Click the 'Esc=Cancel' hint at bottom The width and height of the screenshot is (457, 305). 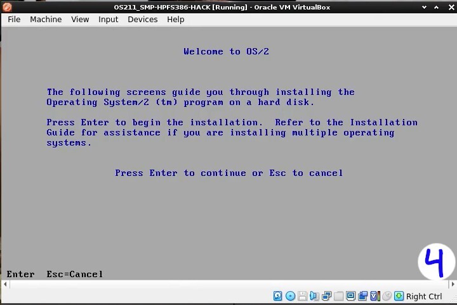coord(75,274)
